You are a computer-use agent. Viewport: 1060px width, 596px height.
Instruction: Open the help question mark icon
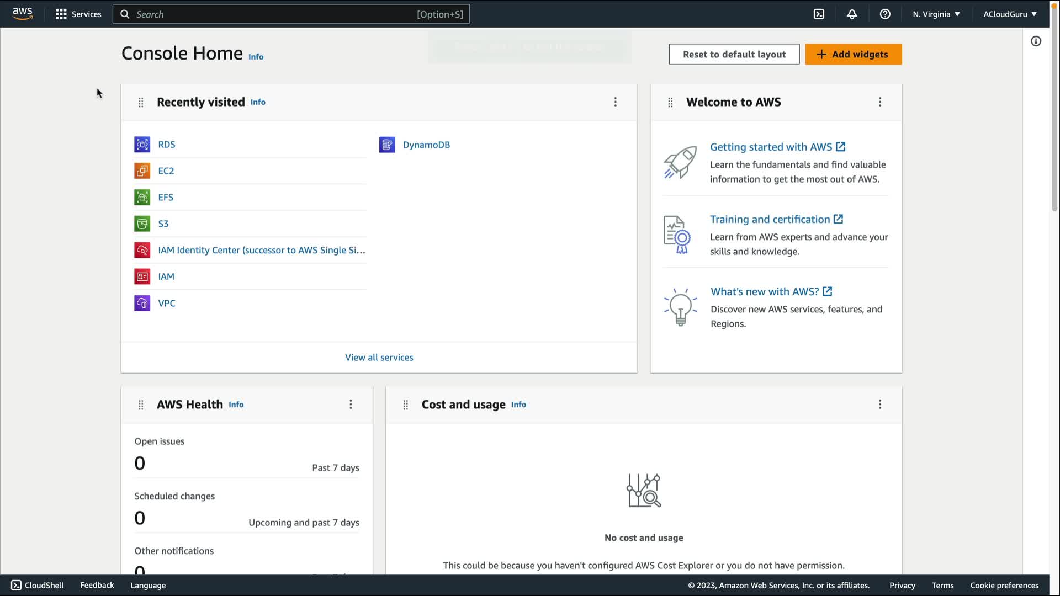pos(885,14)
